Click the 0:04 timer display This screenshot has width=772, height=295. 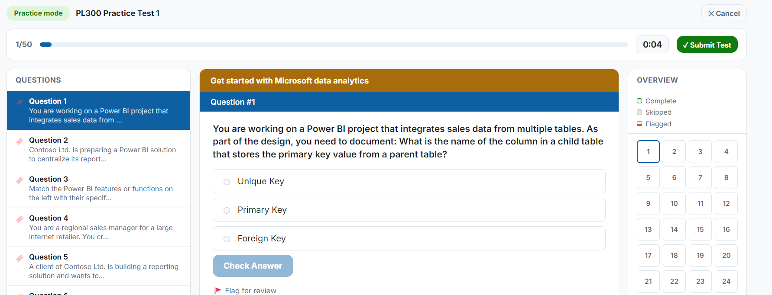(x=652, y=45)
